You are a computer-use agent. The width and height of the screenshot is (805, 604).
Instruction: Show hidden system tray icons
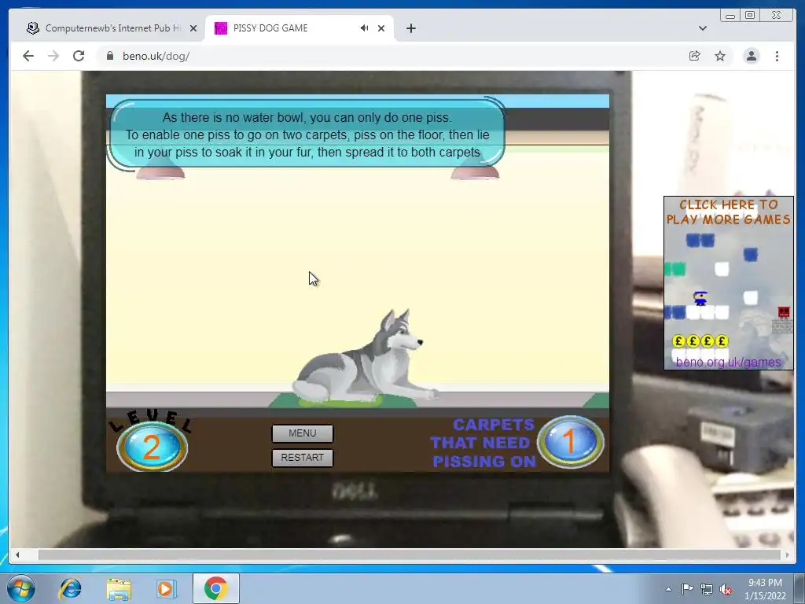coord(668,589)
